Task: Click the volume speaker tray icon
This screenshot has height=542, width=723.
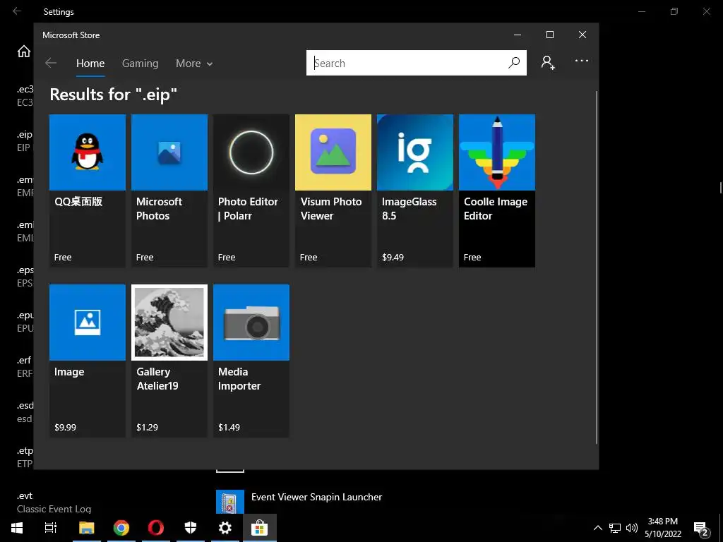Action: click(632, 528)
